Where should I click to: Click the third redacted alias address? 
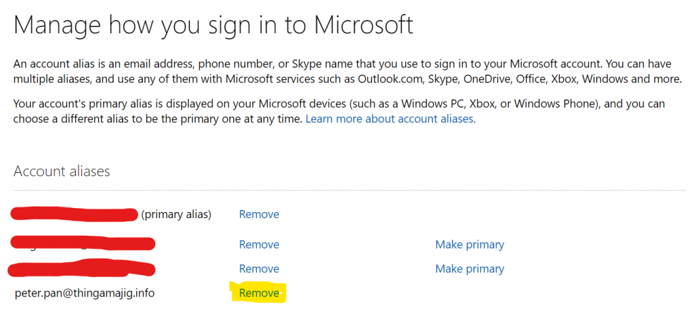82,268
